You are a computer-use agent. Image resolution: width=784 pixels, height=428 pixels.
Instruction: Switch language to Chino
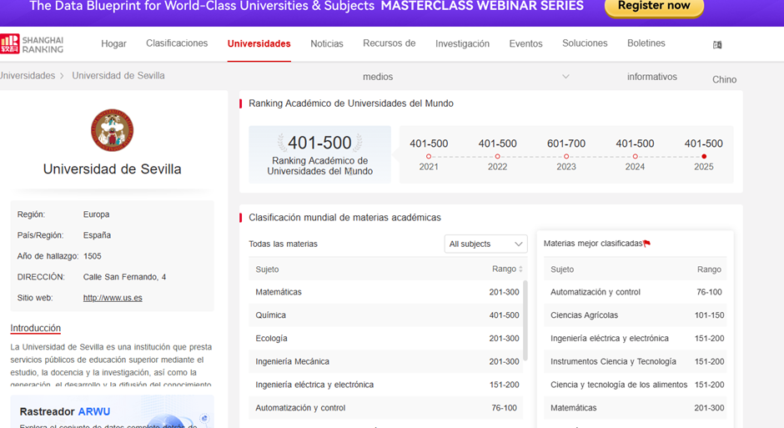tap(724, 79)
